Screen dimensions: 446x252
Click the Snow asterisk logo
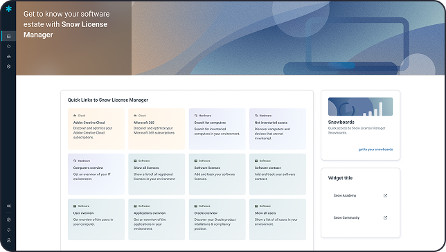[8, 8]
